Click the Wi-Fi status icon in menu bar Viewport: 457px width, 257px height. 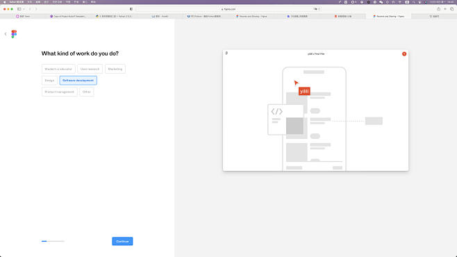[x=400, y=2]
